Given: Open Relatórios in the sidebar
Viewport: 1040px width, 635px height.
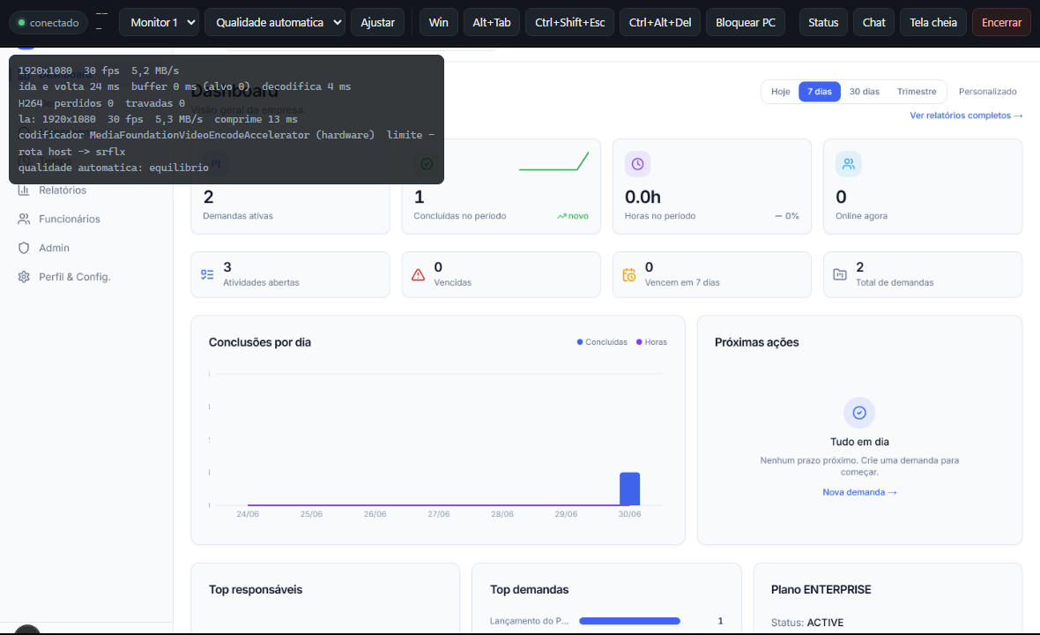Looking at the screenshot, I should coord(63,190).
